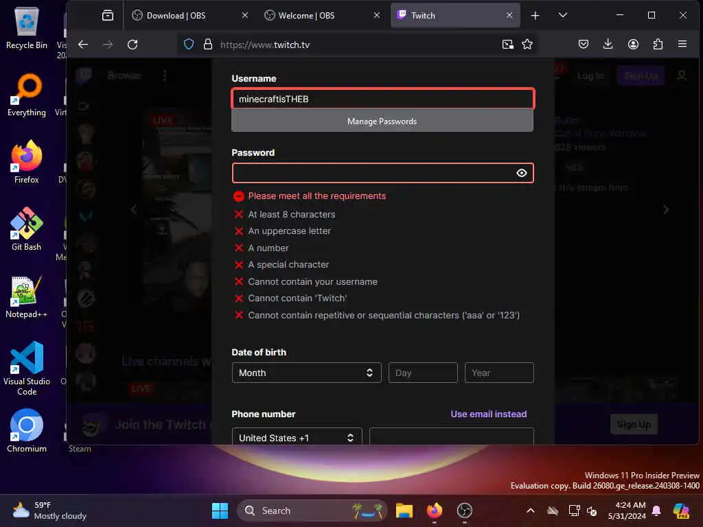Close the Twitch tab

pyautogui.click(x=509, y=15)
